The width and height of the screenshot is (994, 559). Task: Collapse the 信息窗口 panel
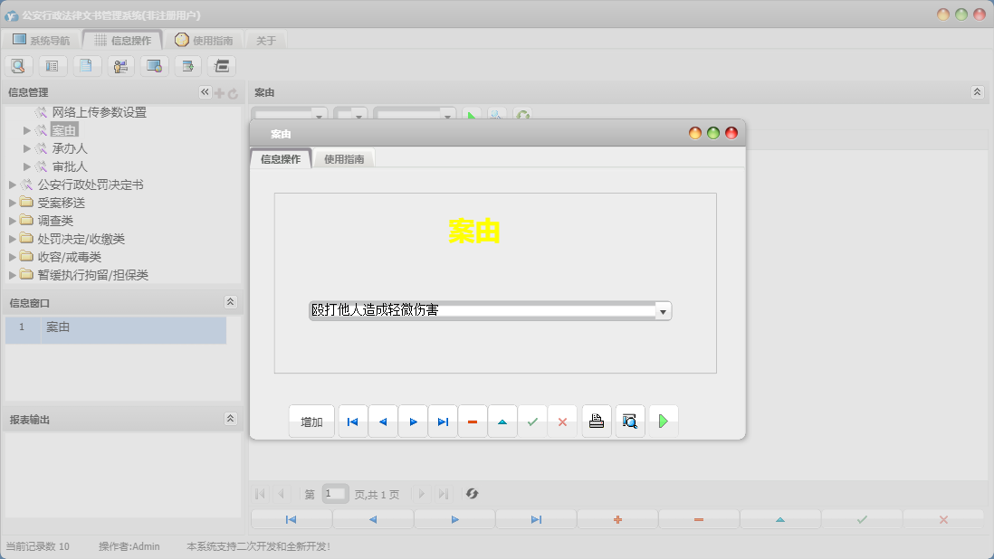[231, 301]
